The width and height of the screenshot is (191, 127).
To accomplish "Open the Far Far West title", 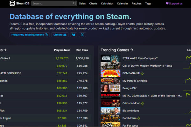I will click(x=130, y=125).
